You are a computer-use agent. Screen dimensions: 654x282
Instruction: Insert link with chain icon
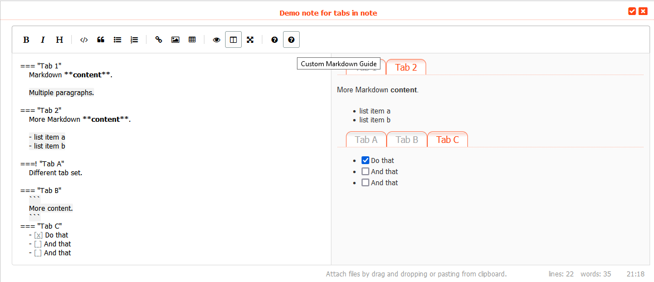click(159, 39)
